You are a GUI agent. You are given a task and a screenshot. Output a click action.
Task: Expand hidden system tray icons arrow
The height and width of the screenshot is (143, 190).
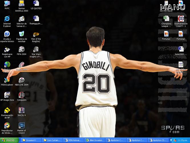pyautogui.click(x=171, y=140)
